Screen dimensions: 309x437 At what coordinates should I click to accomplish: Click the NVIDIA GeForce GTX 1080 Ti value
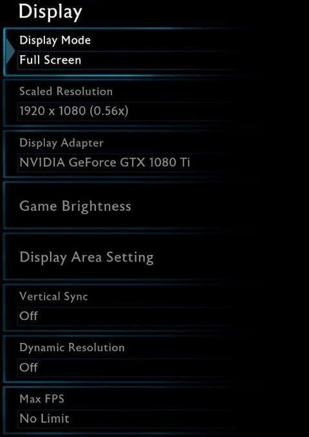pyautogui.click(x=105, y=163)
